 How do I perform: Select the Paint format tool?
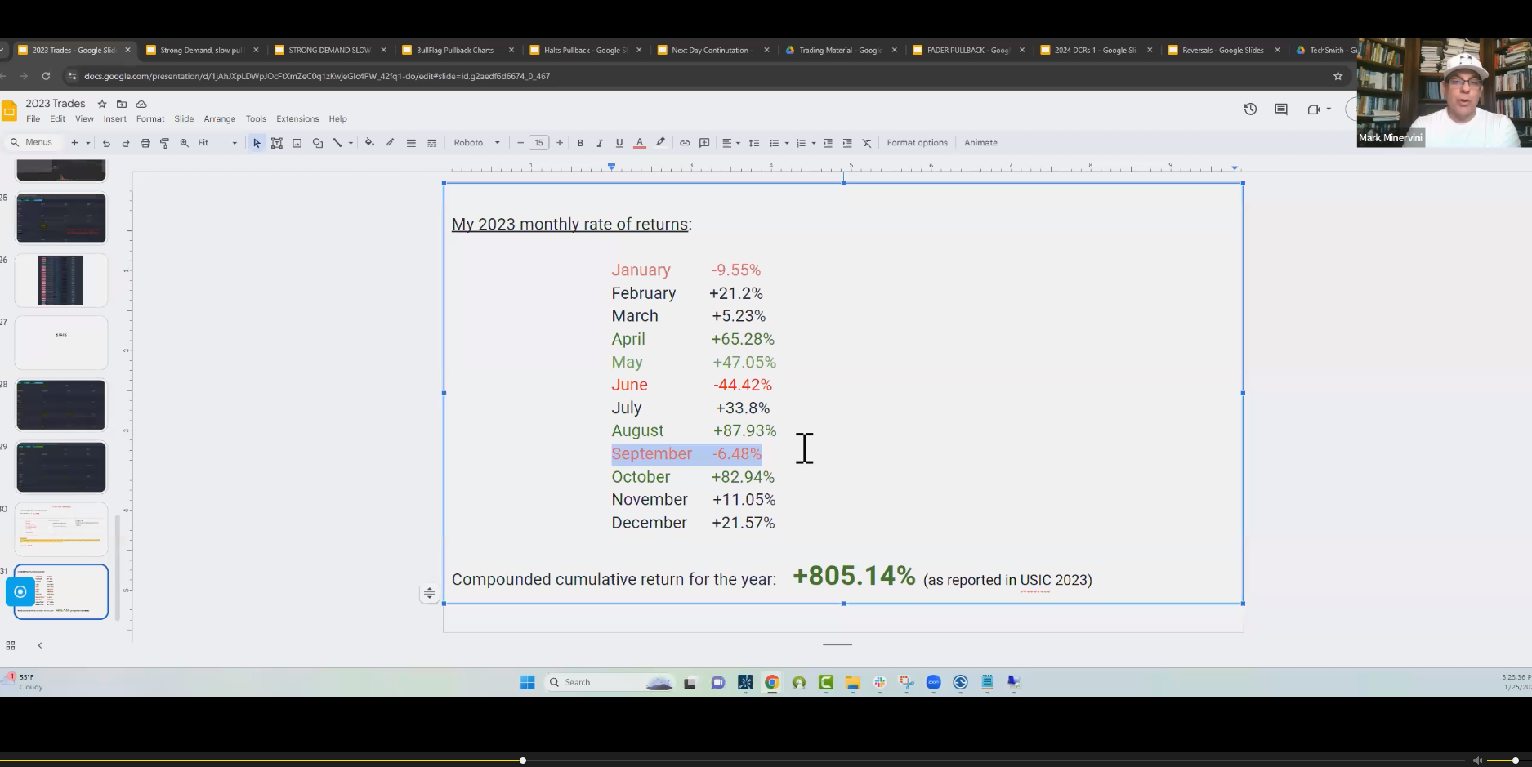coord(164,143)
